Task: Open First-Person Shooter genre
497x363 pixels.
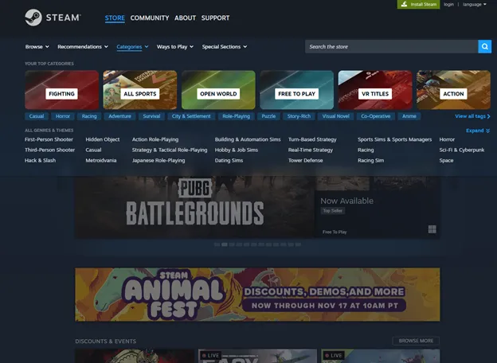Action: click(x=49, y=139)
